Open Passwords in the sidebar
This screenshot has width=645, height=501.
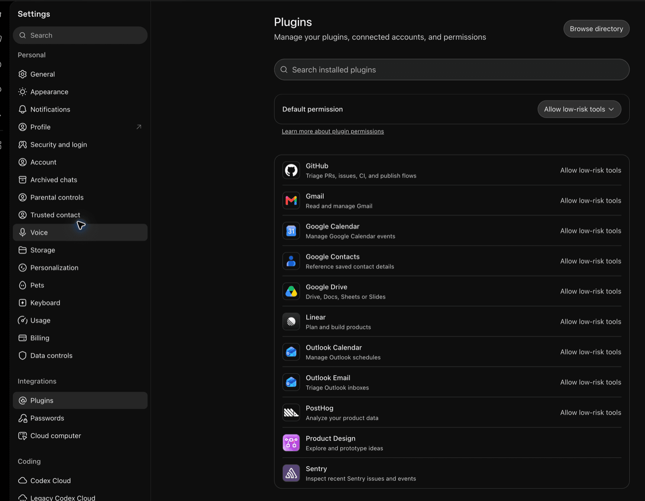[80, 418]
